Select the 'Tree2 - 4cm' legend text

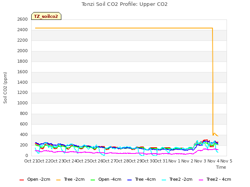[x=219, y=179]
